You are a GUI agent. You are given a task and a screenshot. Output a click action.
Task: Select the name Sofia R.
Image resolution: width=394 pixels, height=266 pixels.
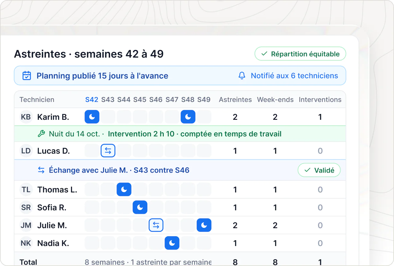pos(52,208)
